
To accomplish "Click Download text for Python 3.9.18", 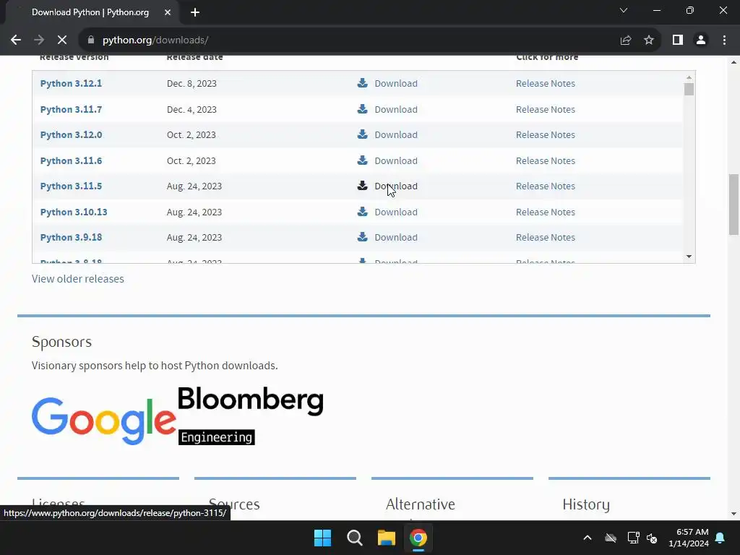I will 396,237.
